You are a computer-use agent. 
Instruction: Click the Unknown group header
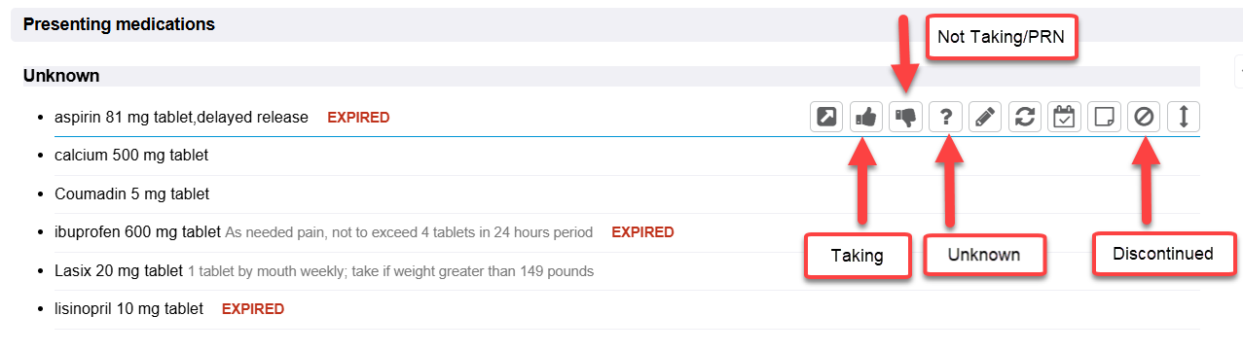[x=61, y=75]
